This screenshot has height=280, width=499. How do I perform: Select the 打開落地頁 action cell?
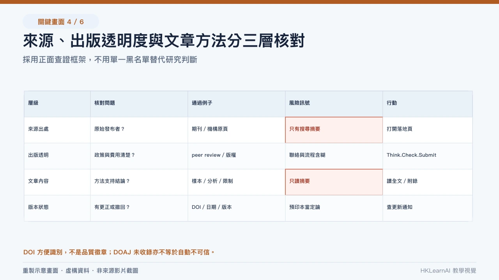tap(428, 130)
